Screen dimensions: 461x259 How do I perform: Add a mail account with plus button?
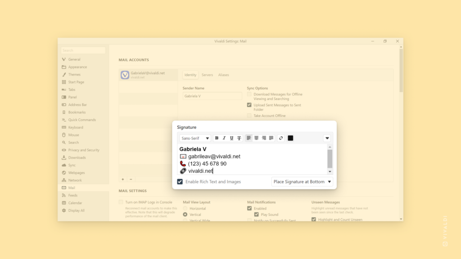(122, 179)
